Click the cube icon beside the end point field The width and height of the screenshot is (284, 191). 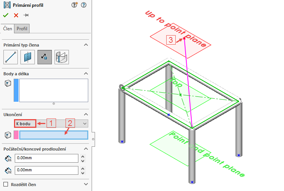coord(8,135)
